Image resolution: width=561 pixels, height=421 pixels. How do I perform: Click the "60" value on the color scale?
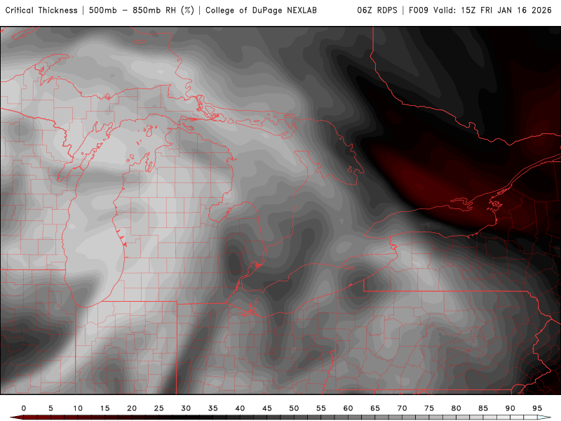click(x=348, y=408)
